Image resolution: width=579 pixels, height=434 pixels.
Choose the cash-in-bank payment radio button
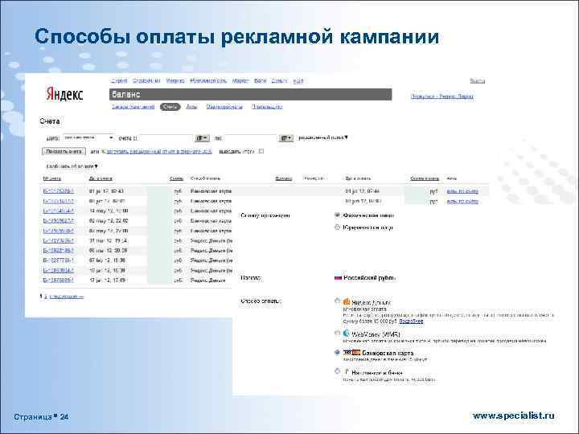click(x=337, y=371)
